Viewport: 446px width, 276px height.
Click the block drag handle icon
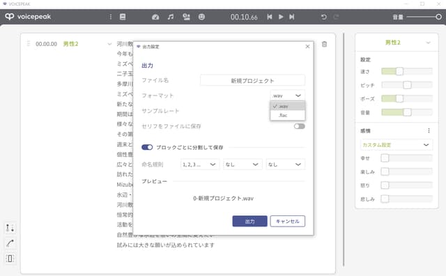point(28,43)
